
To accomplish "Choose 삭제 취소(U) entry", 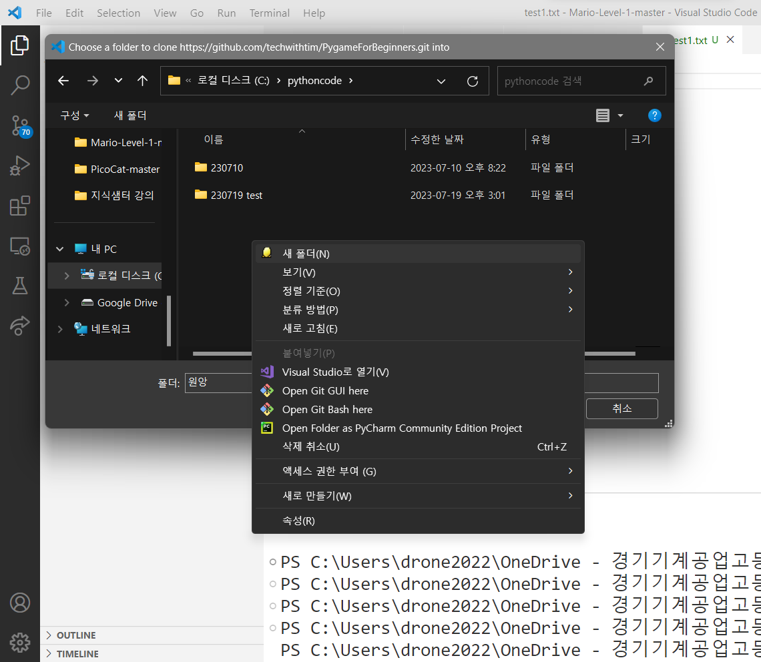I will pyautogui.click(x=419, y=446).
